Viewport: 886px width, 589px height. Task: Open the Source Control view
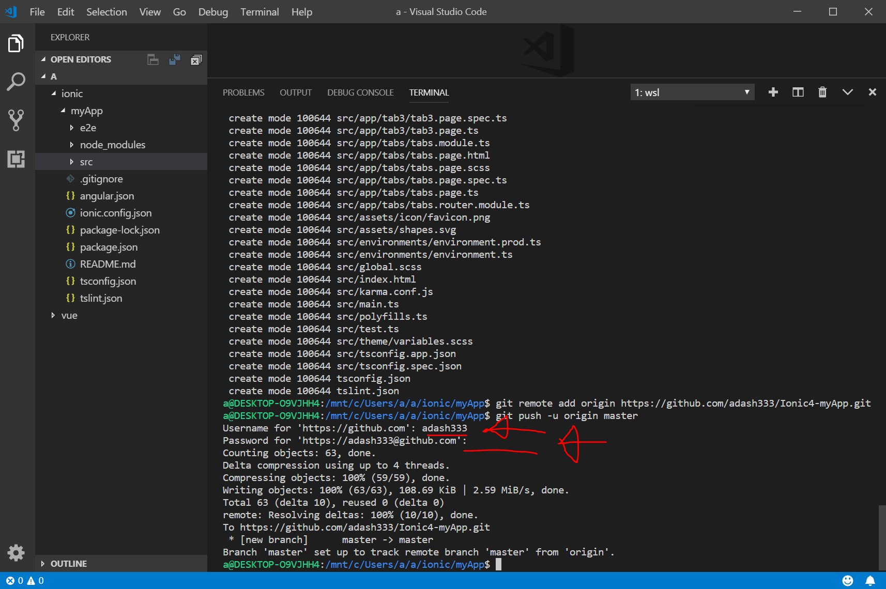[16, 120]
